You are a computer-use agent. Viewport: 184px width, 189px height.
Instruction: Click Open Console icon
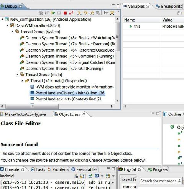(108, 176)
